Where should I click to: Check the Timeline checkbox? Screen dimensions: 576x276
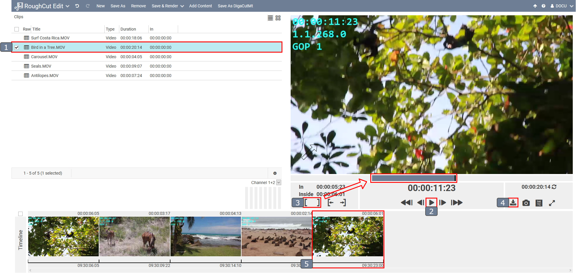pyautogui.click(x=20, y=214)
